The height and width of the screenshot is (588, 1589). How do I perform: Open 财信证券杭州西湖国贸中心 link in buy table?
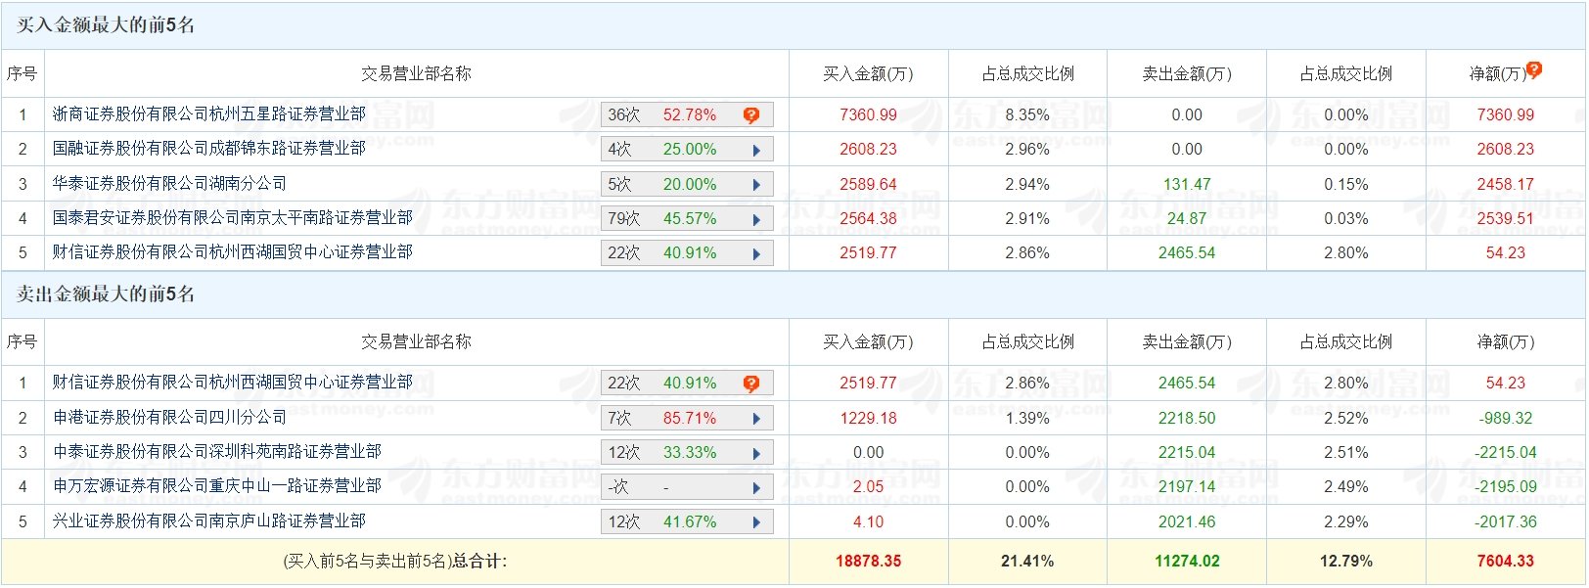point(233,252)
